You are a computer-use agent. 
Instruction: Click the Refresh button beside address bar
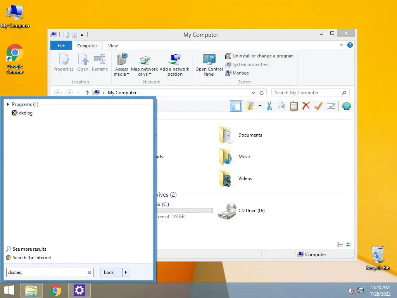(262, 93)
